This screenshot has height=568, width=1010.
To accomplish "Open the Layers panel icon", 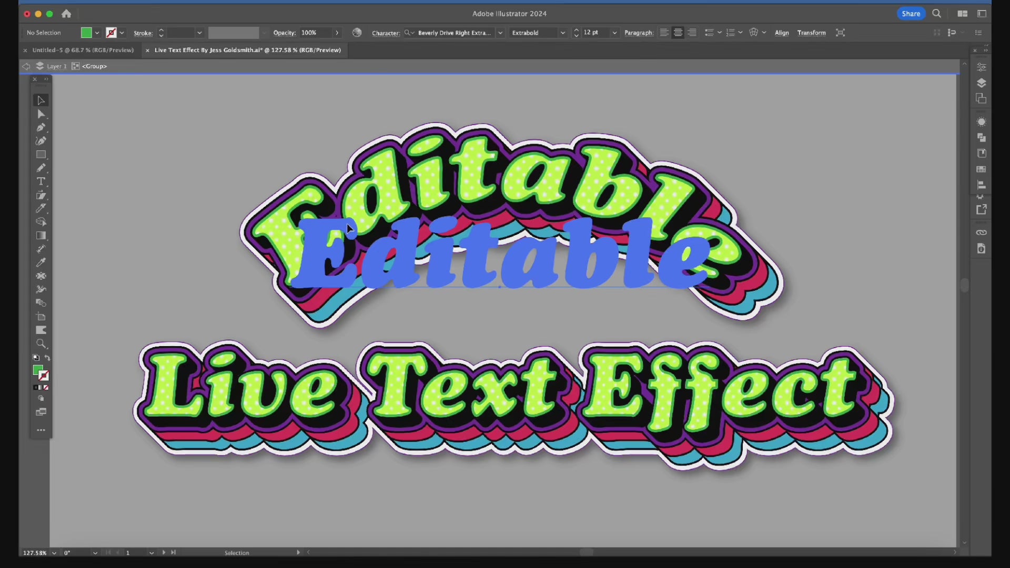I will [x=981, y=83].
